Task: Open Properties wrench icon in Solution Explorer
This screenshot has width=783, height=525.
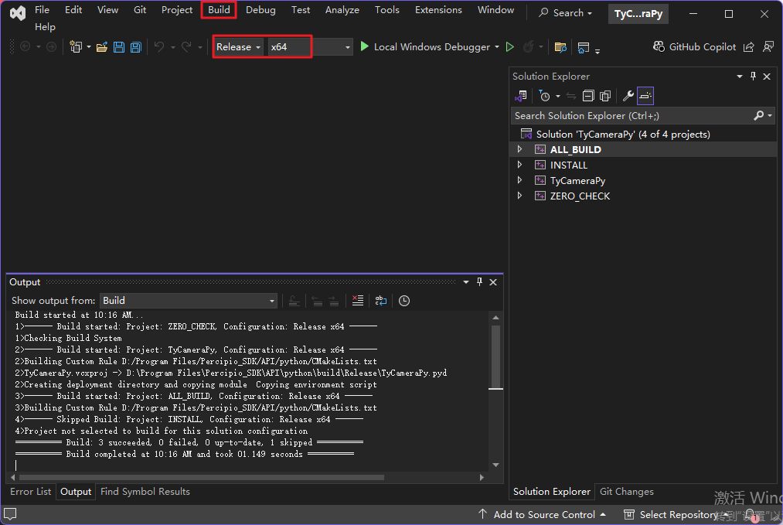Action: pos(628,96)
